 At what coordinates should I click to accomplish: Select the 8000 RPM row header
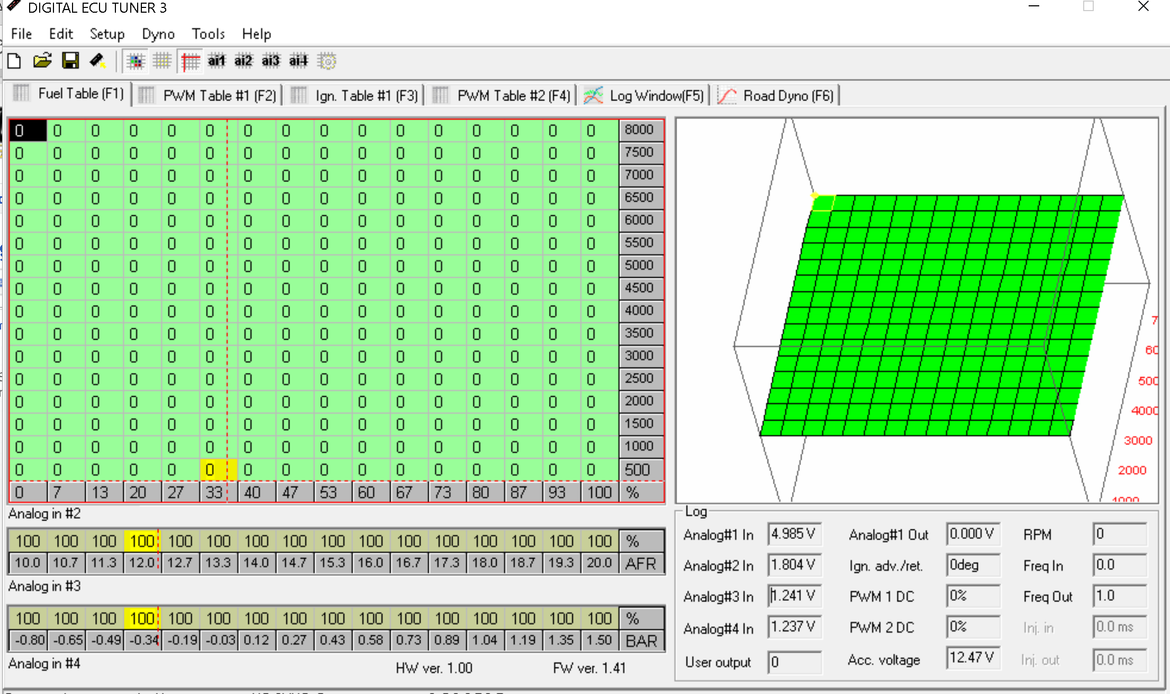tap(639, 130)
